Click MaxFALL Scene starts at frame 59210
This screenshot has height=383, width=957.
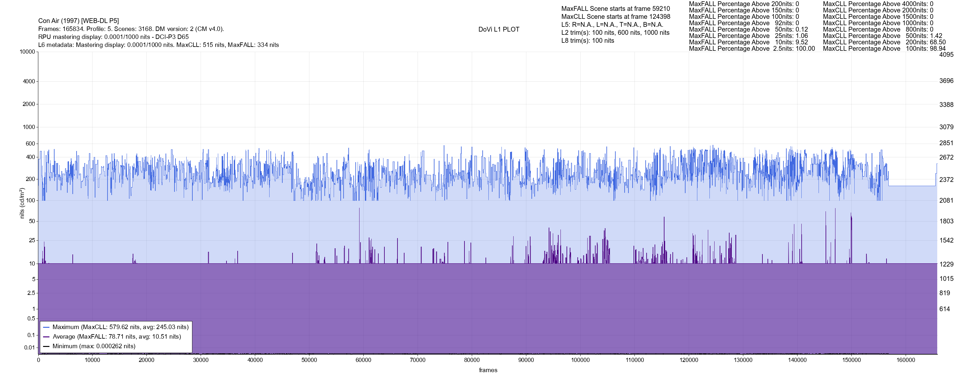point(615,9)
